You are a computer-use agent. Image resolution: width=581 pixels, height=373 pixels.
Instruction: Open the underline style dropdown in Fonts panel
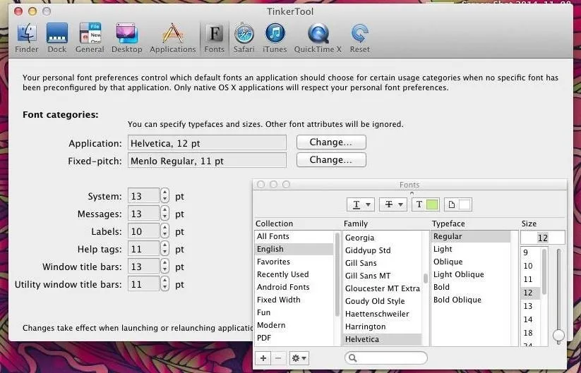tap(361, 204)
